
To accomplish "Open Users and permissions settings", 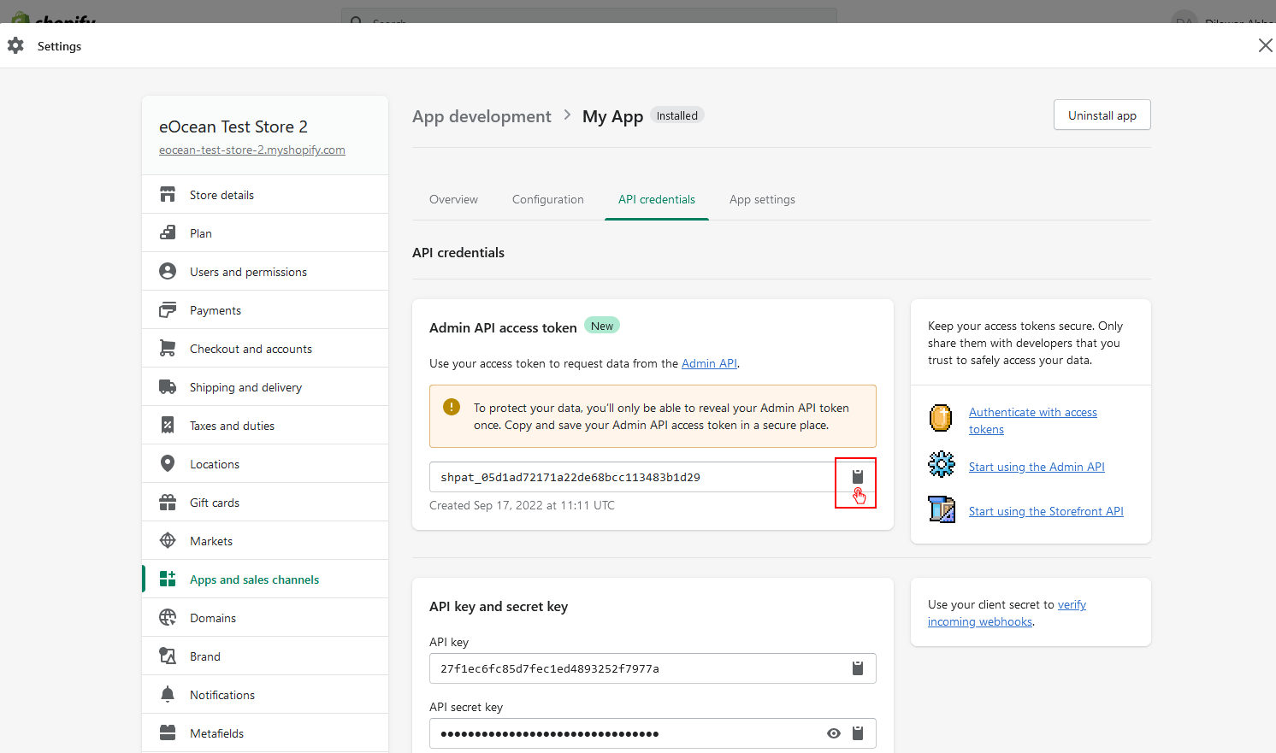I will pos(248,272).
